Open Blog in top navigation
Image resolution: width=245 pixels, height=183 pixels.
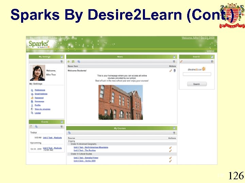pyautogui.click(x=74, y=38)
